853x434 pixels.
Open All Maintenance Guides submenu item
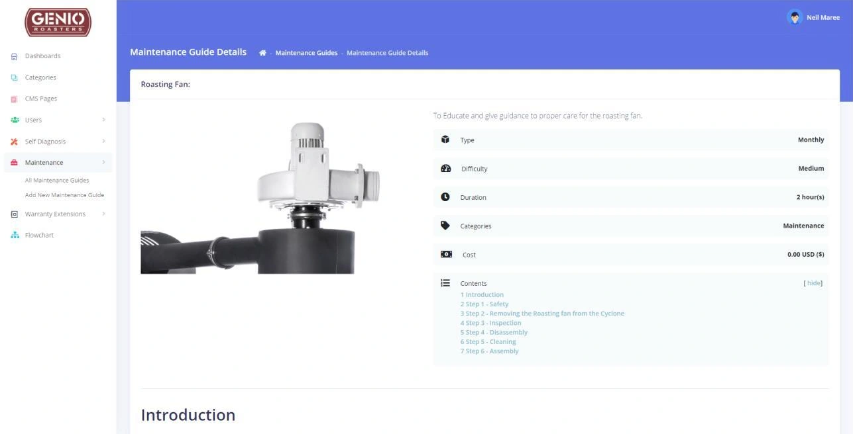(57, 180)
